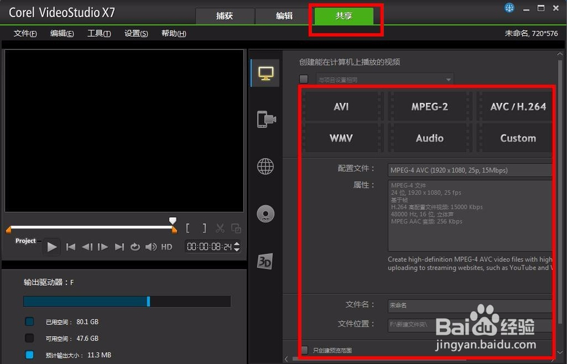This screenshot has height=364, width=567.
Task: Open the 文件(F) menu
Action: (25, 33)
